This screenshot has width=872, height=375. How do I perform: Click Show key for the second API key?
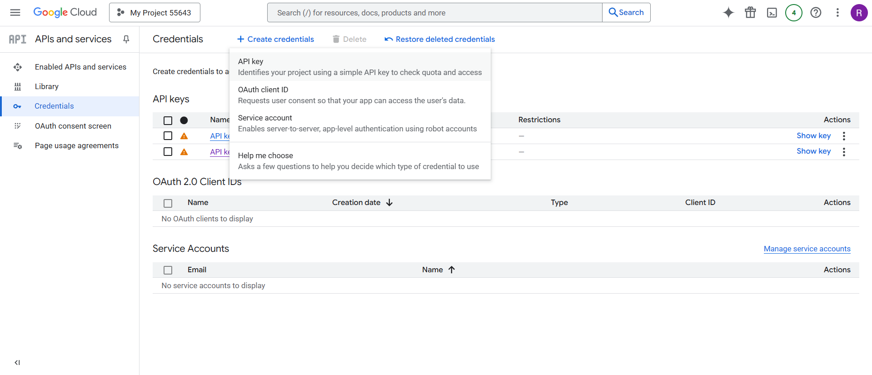813,151
